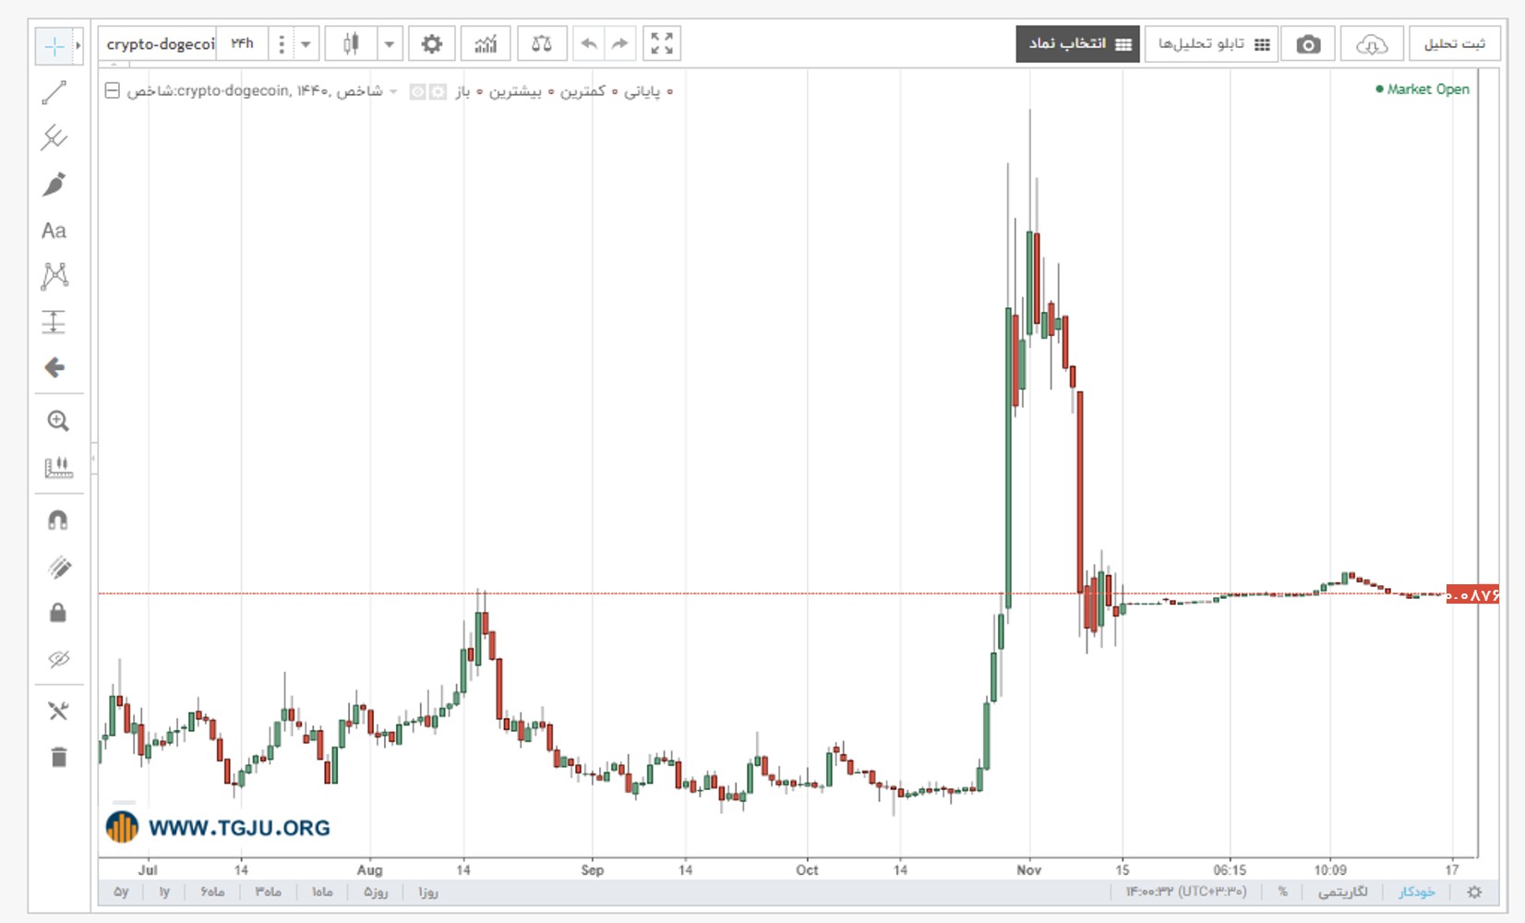Open the compare symbols scales icon
The height and width of the screenshot is (923, 1525).
(542, 43)
